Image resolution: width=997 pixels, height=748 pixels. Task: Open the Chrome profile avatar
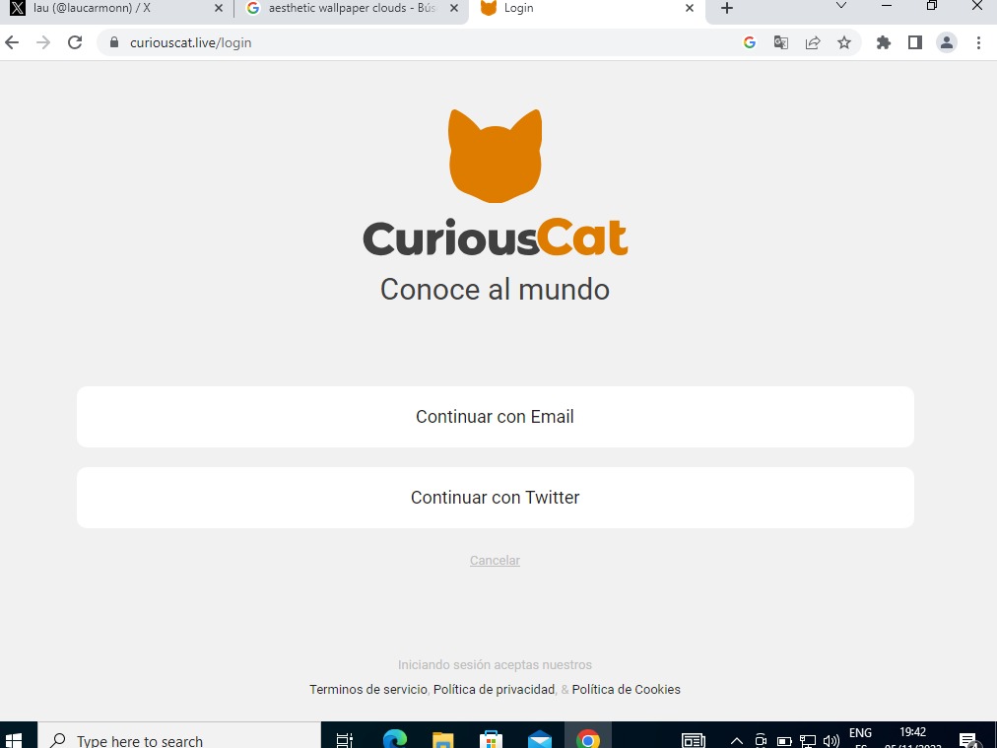947,42
